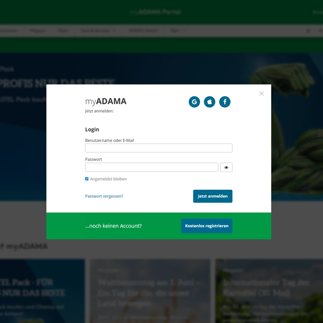The width and height of the screenshot is (323, 323).
Task: Focus the Passwort input field
Action: (152, 167)
